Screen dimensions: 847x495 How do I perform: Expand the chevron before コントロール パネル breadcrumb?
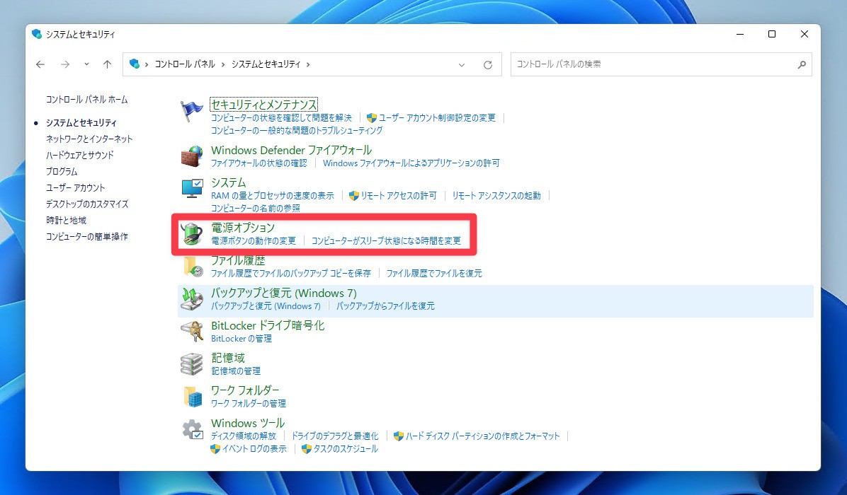(147, 64)
